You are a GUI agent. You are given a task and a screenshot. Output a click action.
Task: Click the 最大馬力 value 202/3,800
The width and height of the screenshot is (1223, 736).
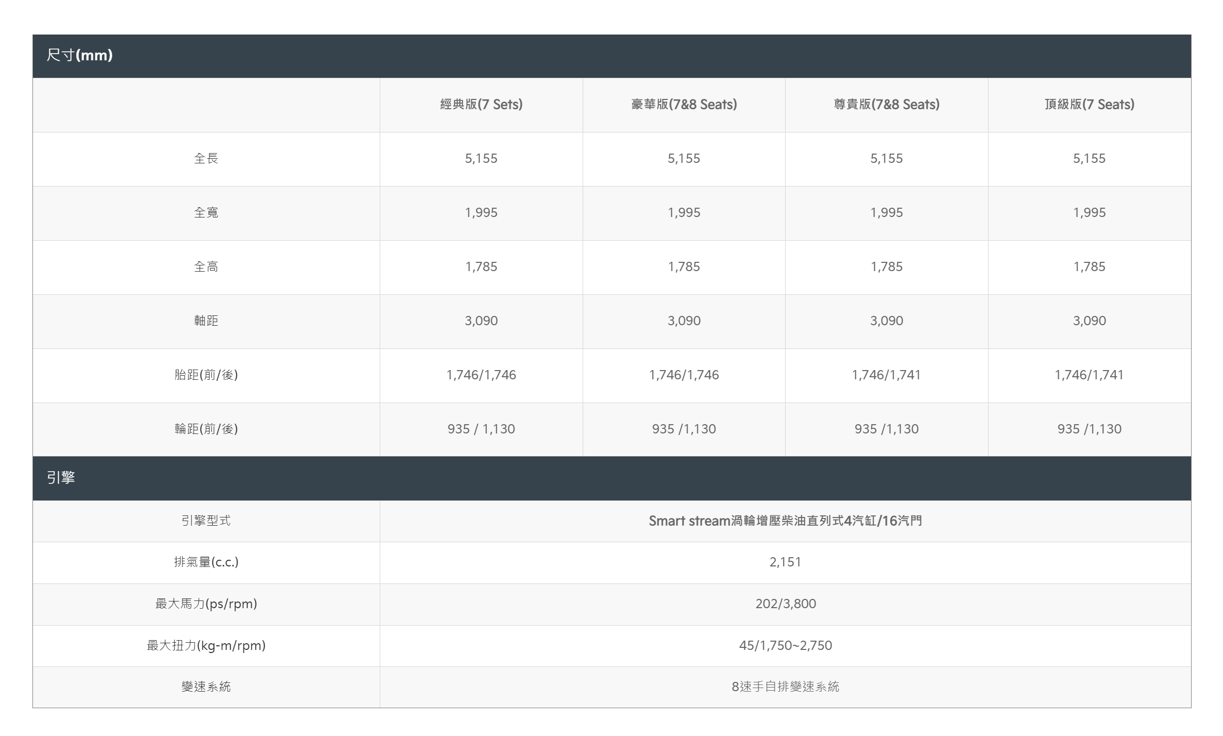click(785, 604)
